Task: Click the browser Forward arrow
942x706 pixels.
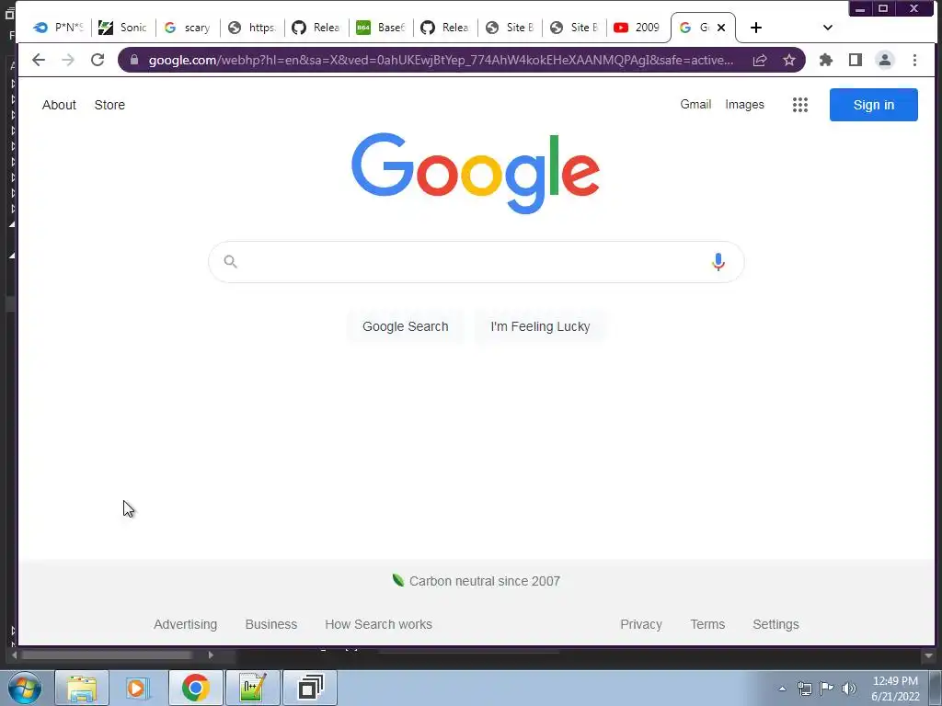Action: (68, 60)
